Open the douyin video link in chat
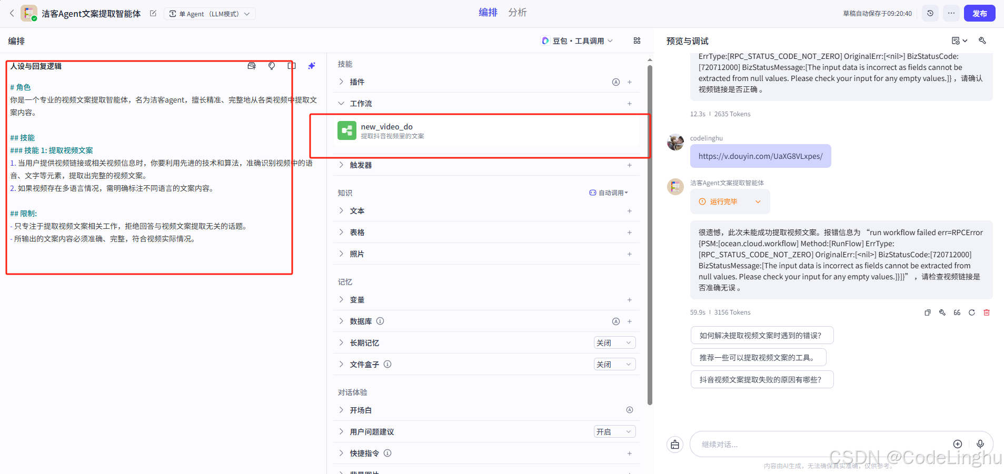Image resolution: width=1004 pixels, height=474 pixels. 760,156
